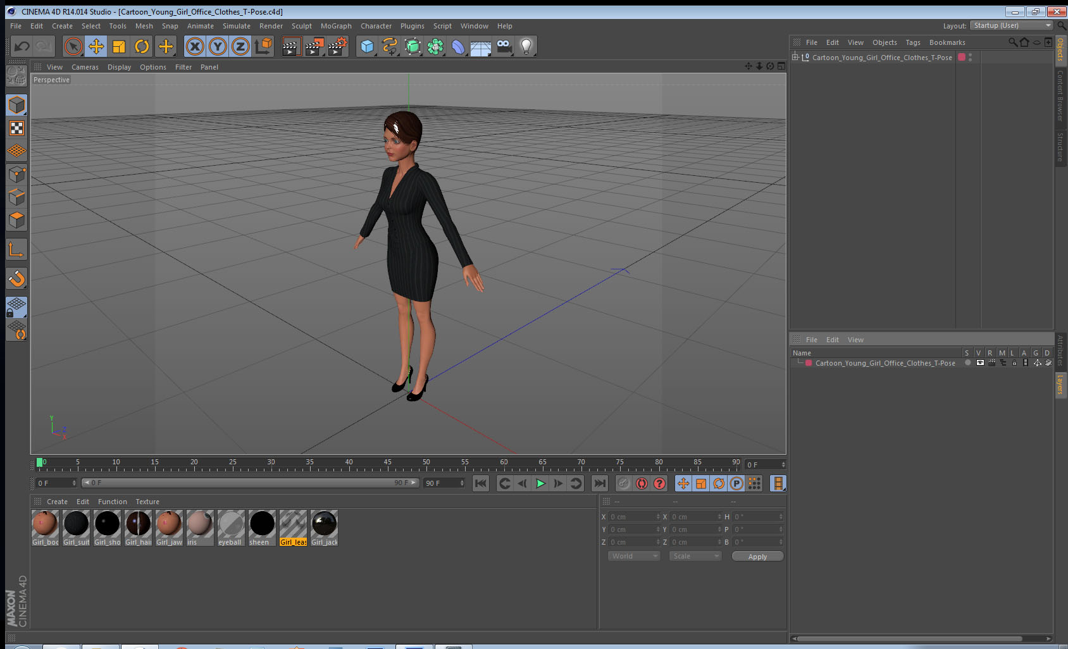The image size is (1068, 649).
Task: Play the animation forward
Action: pyautogui.click(x=540, y=483)
